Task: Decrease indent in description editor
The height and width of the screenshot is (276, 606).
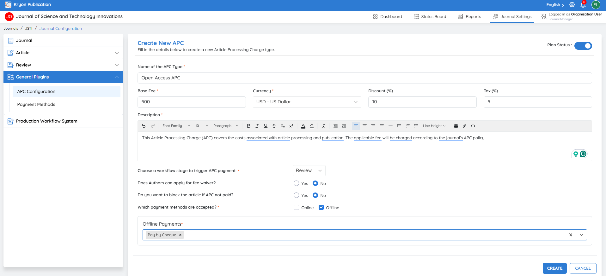Action: click(x=335, y=126)
